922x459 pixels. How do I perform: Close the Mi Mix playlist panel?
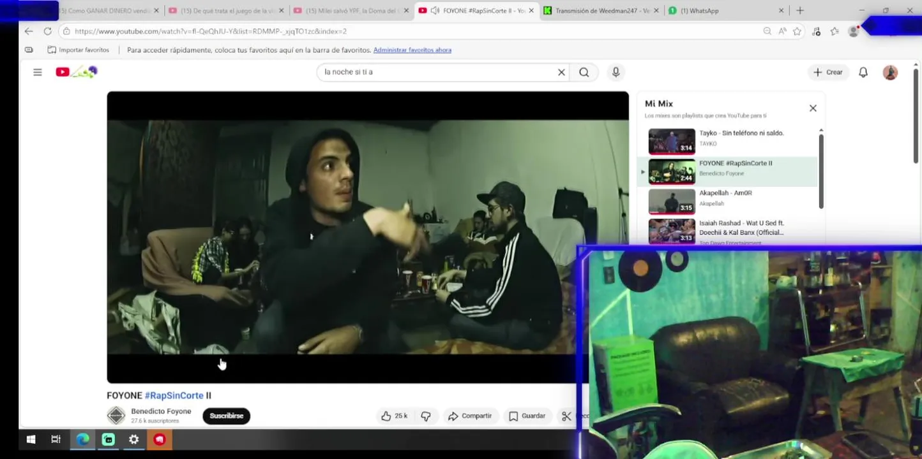[813, 108]
